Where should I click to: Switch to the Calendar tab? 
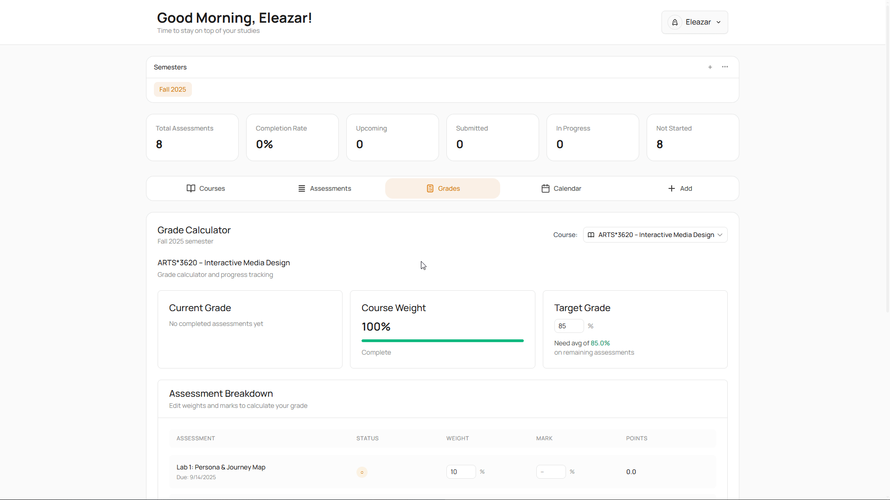point(561,188)
